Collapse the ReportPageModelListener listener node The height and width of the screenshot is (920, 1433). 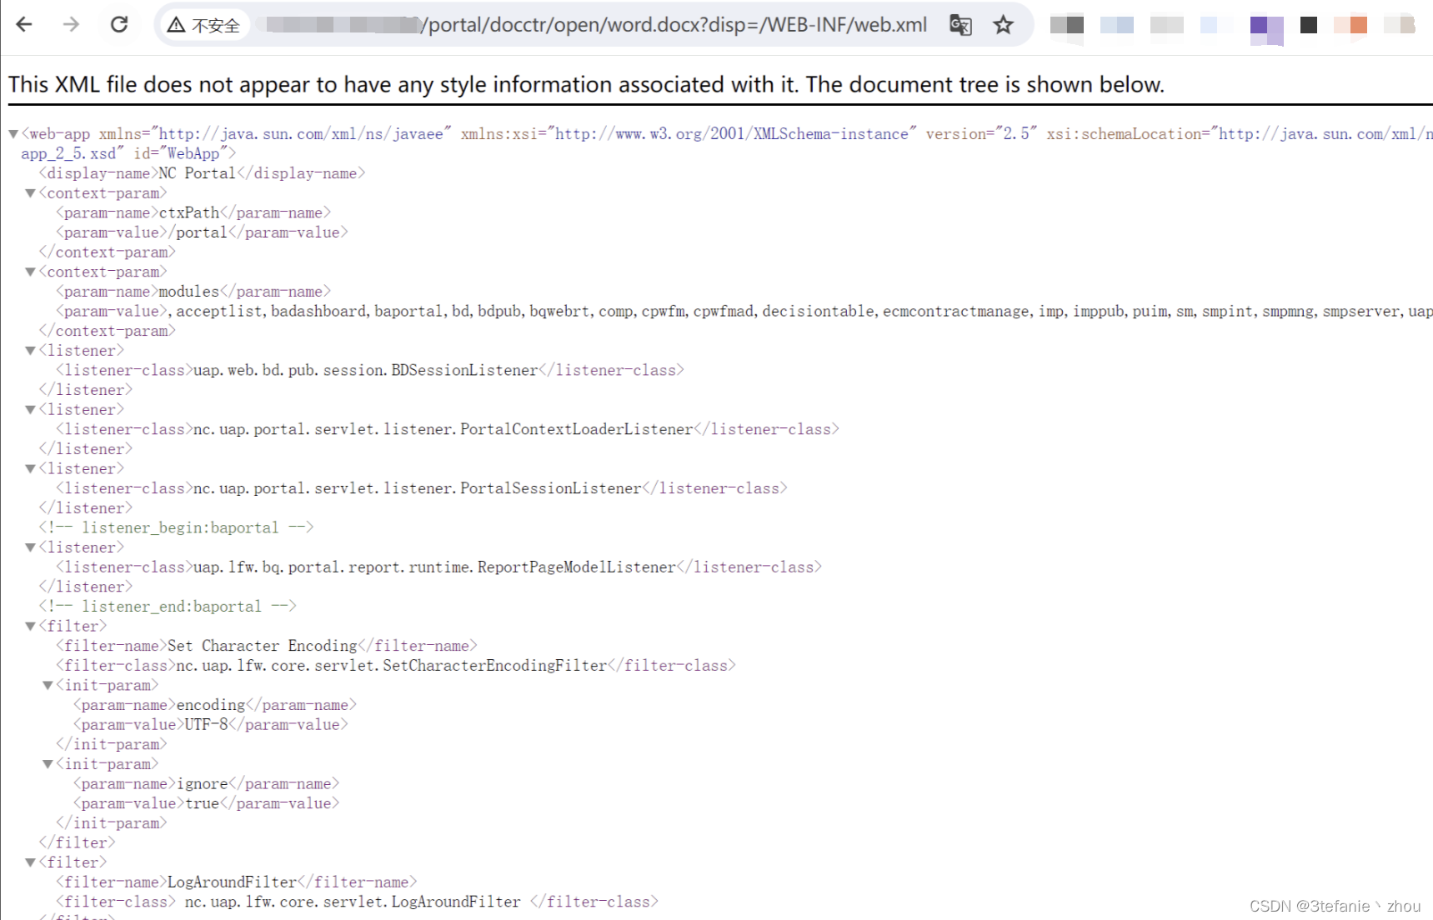(30, 547)
